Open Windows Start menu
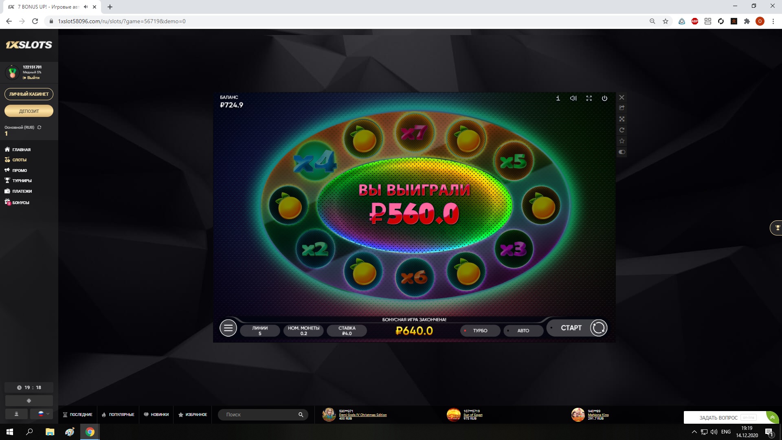Screen dimensions: 782x440 10,432
